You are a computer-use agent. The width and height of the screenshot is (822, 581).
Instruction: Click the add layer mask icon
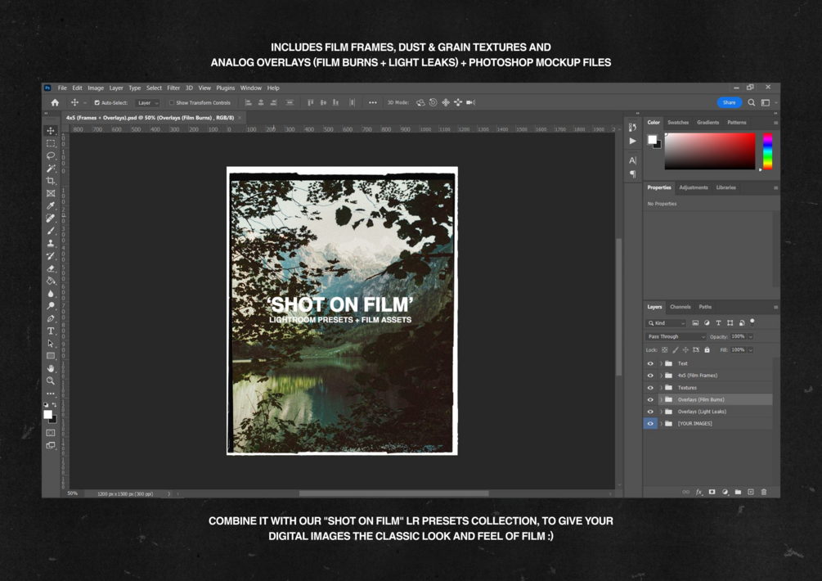[x=712, y=492]
